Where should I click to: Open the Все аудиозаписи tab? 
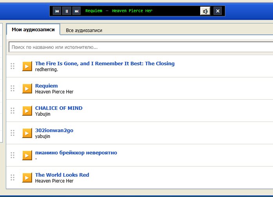pos(84,30)
